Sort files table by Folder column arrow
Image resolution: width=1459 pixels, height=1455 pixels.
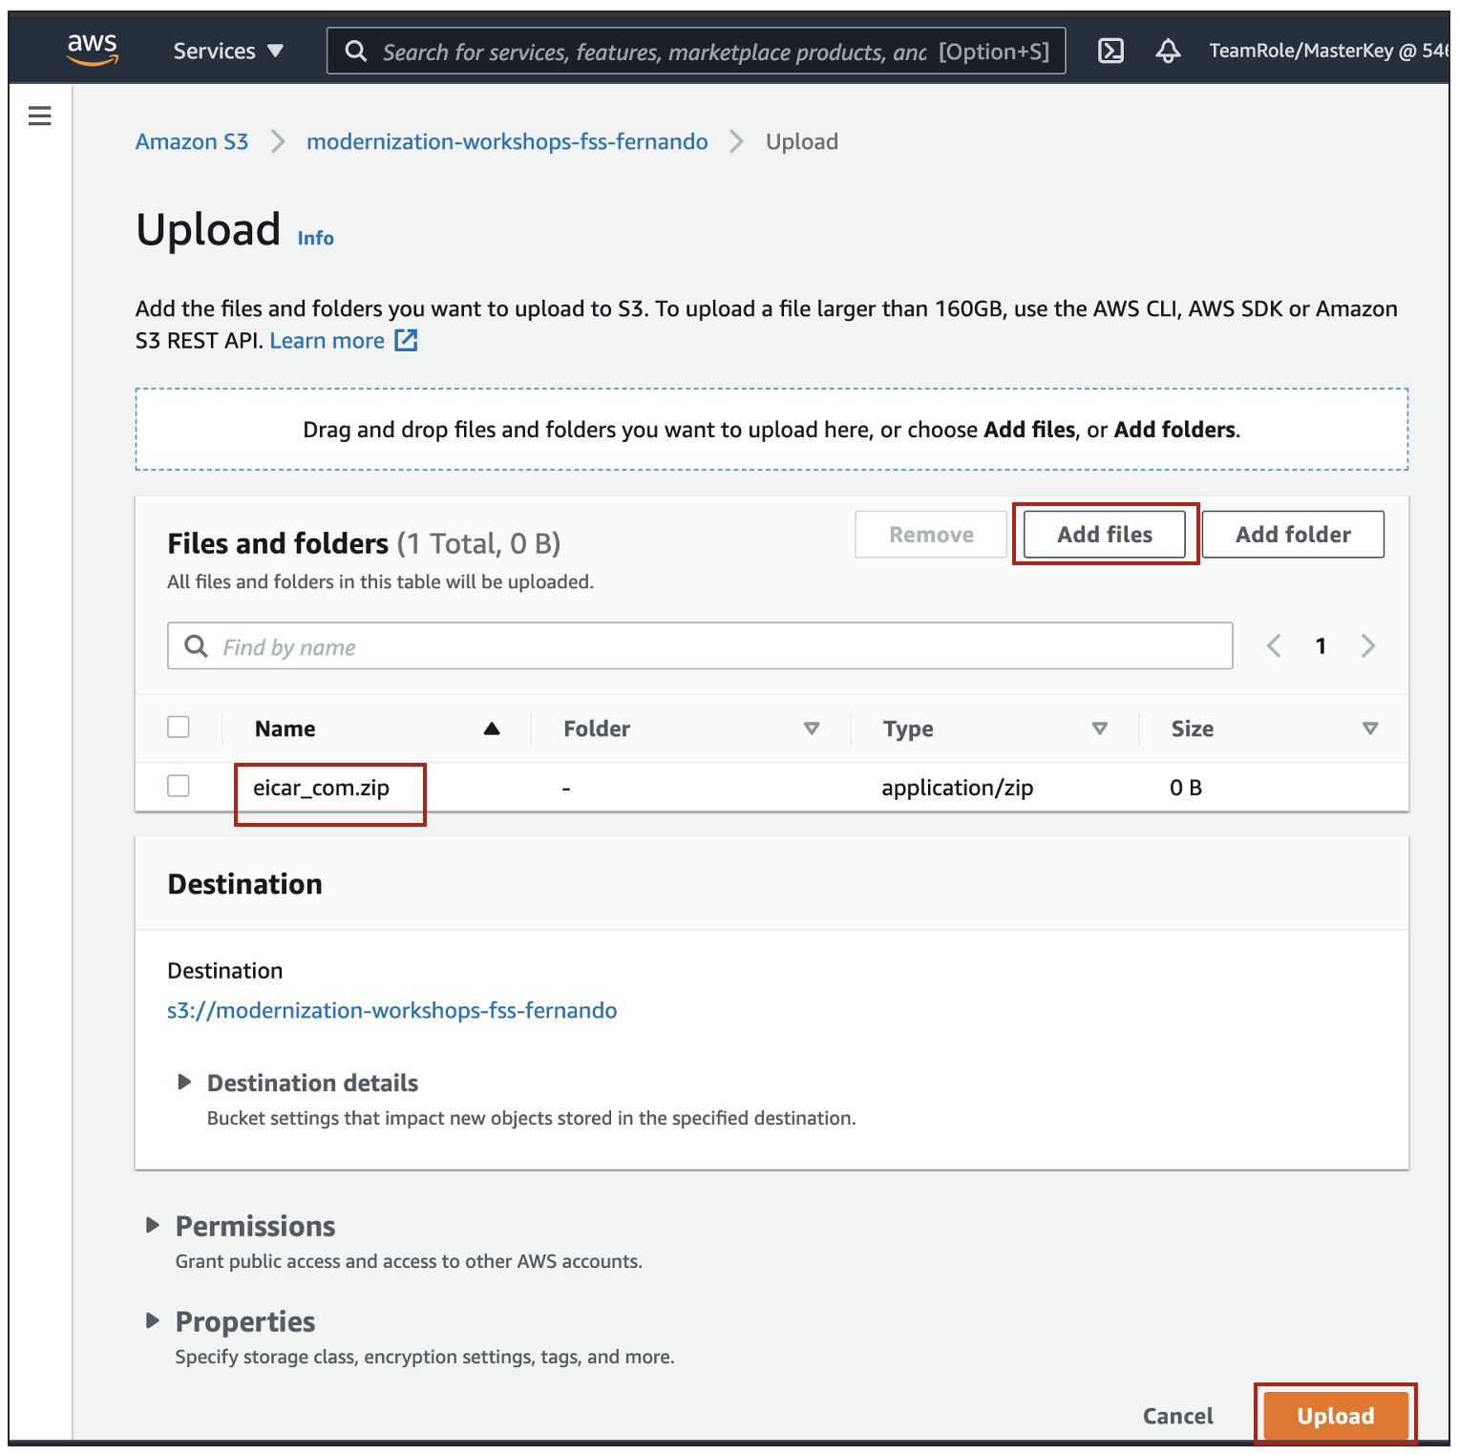pyautogui.click(x=812, y=728)
